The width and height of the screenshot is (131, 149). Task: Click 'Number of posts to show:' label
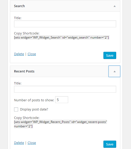(34, 100)
